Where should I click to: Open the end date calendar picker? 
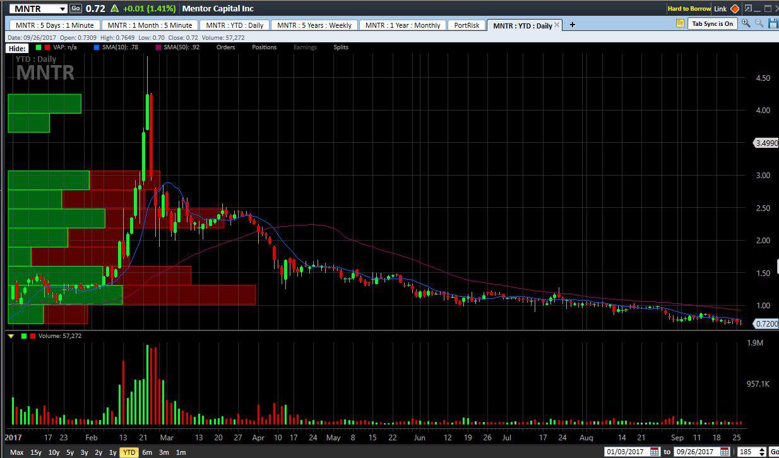pyautogui.click(x=724, y=452)
